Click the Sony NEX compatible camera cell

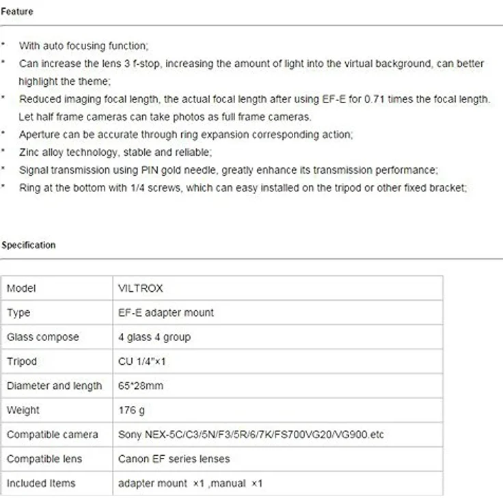pyautogui.click(x=277, y=435)
